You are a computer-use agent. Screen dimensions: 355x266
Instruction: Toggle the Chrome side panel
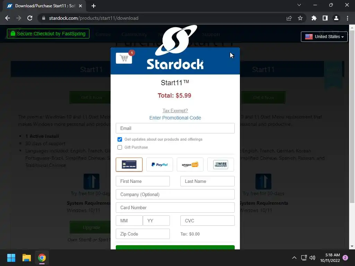(x=325, y=18)
